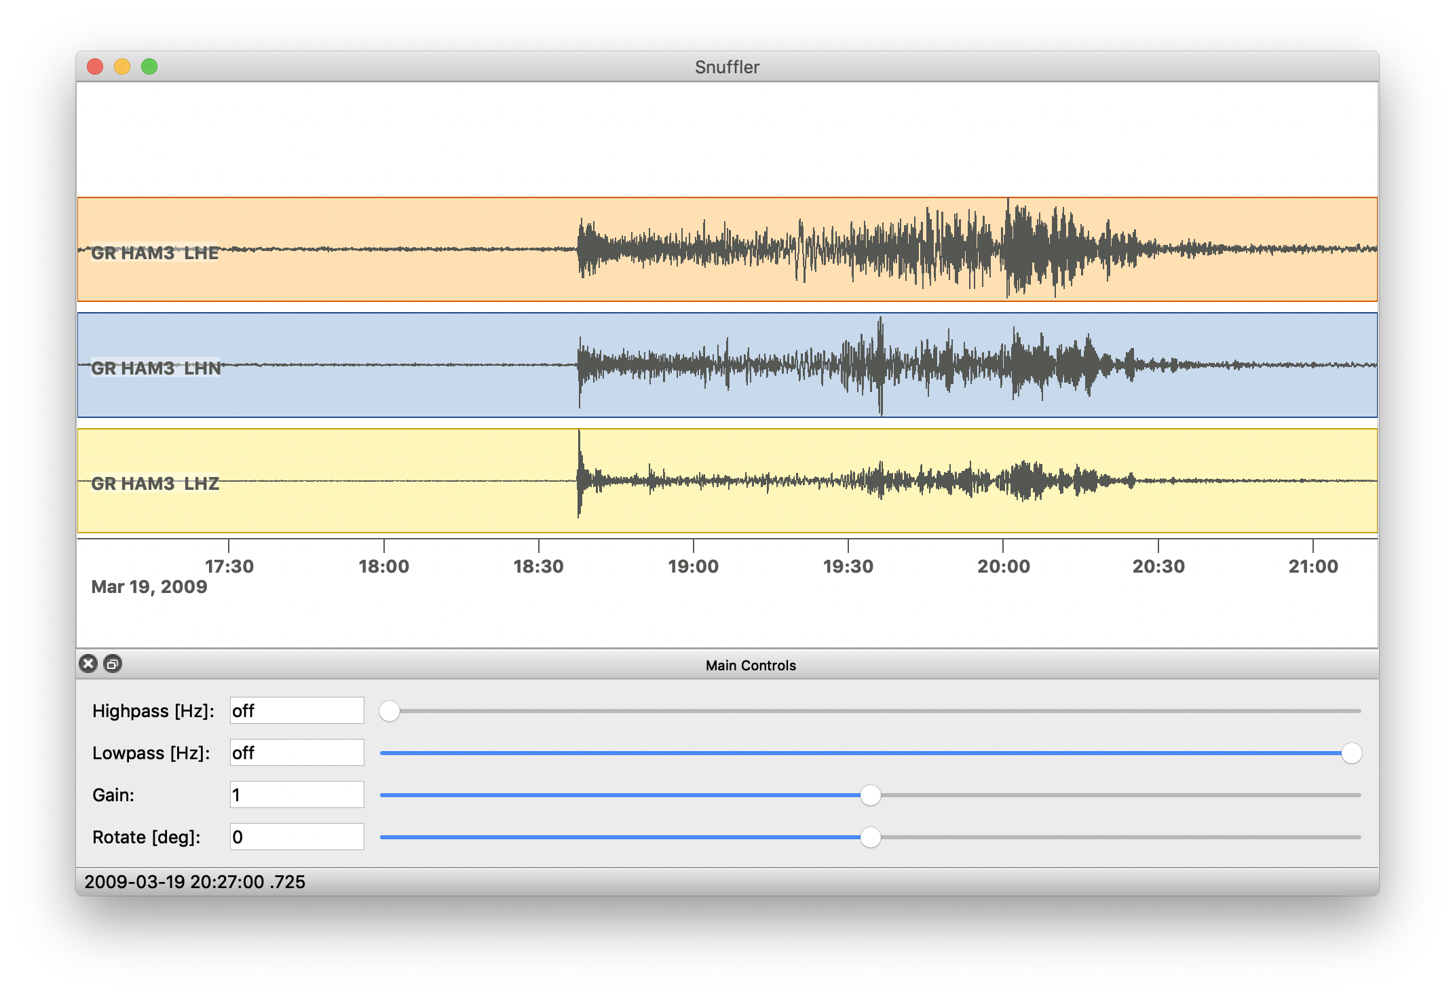Click the 20:30 time axis label
Viewport: 1455px width, 996px height.
pos(1158,567)
